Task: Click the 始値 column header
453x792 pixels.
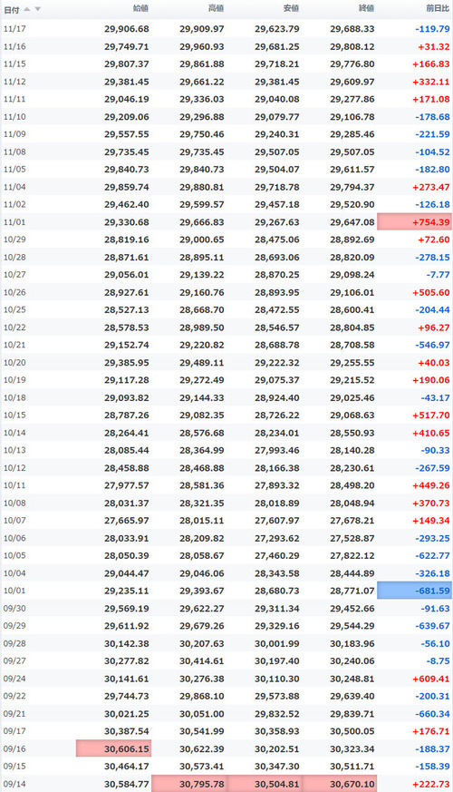Action: pyautogui.click(x=140, y=8)
